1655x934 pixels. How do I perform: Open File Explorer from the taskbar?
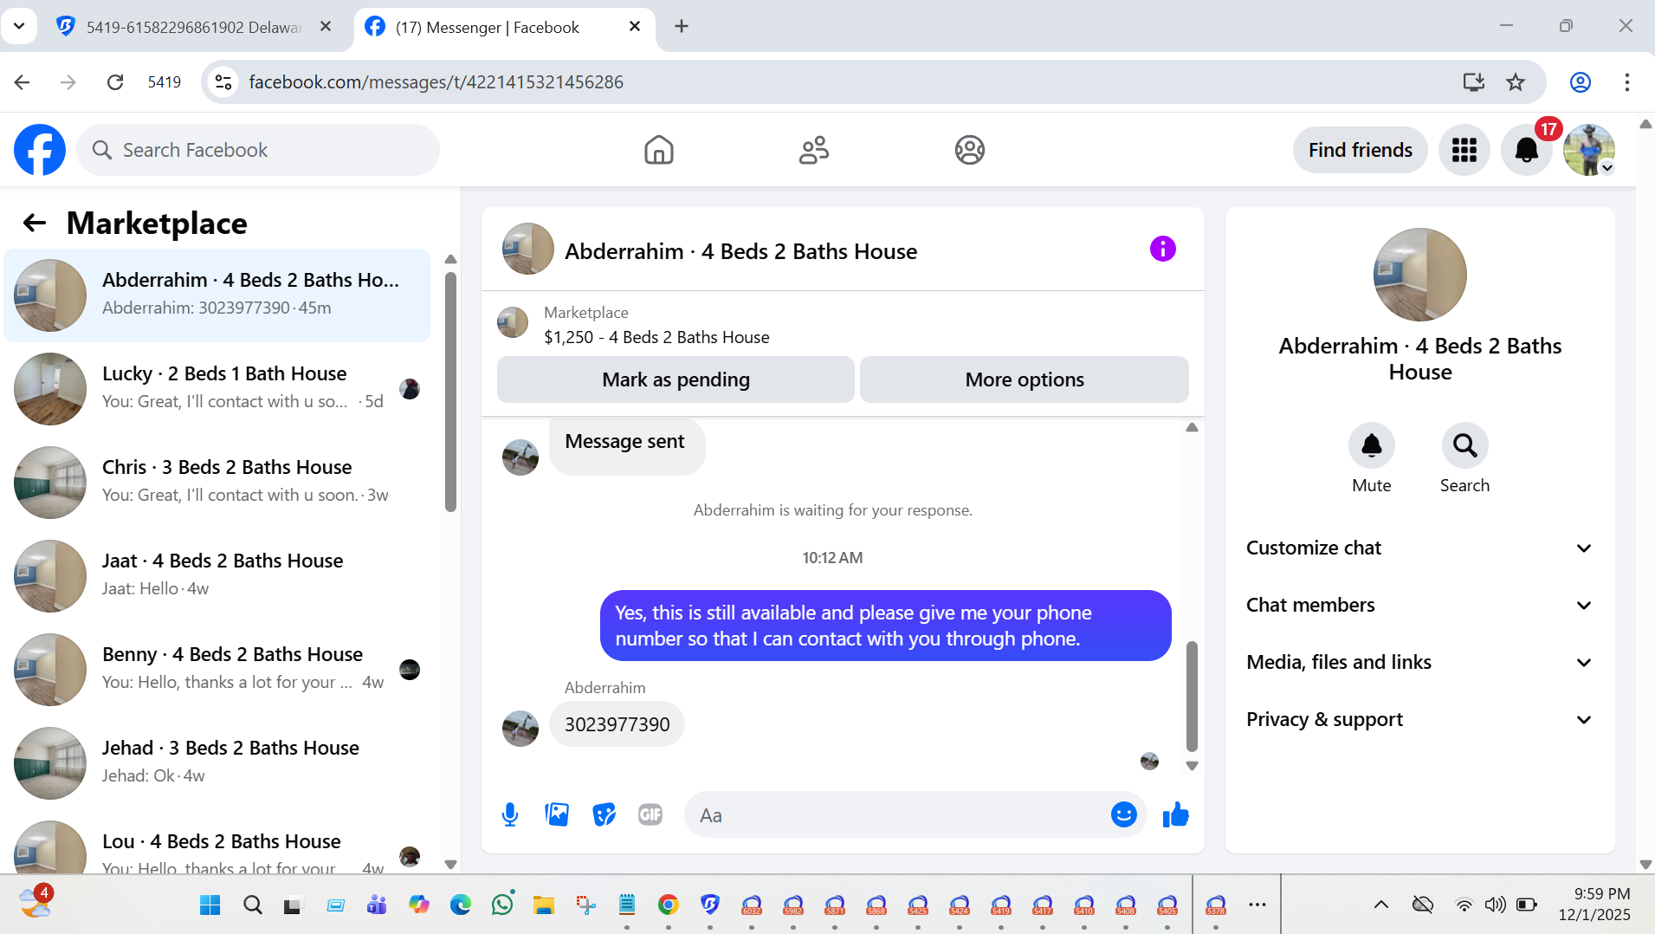point(544,905)
